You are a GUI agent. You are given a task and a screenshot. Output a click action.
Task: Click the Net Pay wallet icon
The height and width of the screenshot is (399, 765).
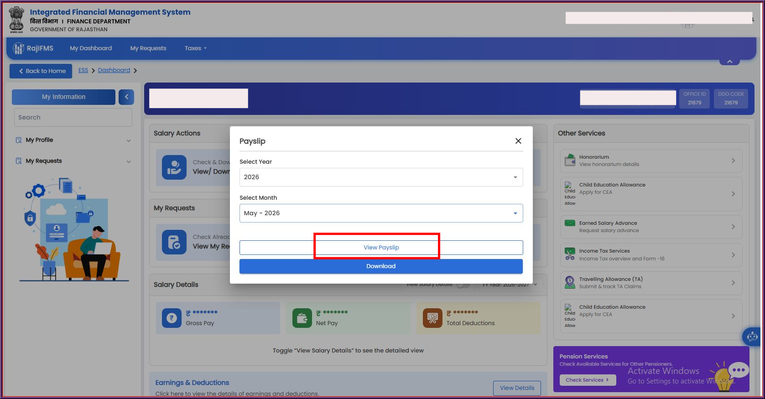click(x=302, y=318)
